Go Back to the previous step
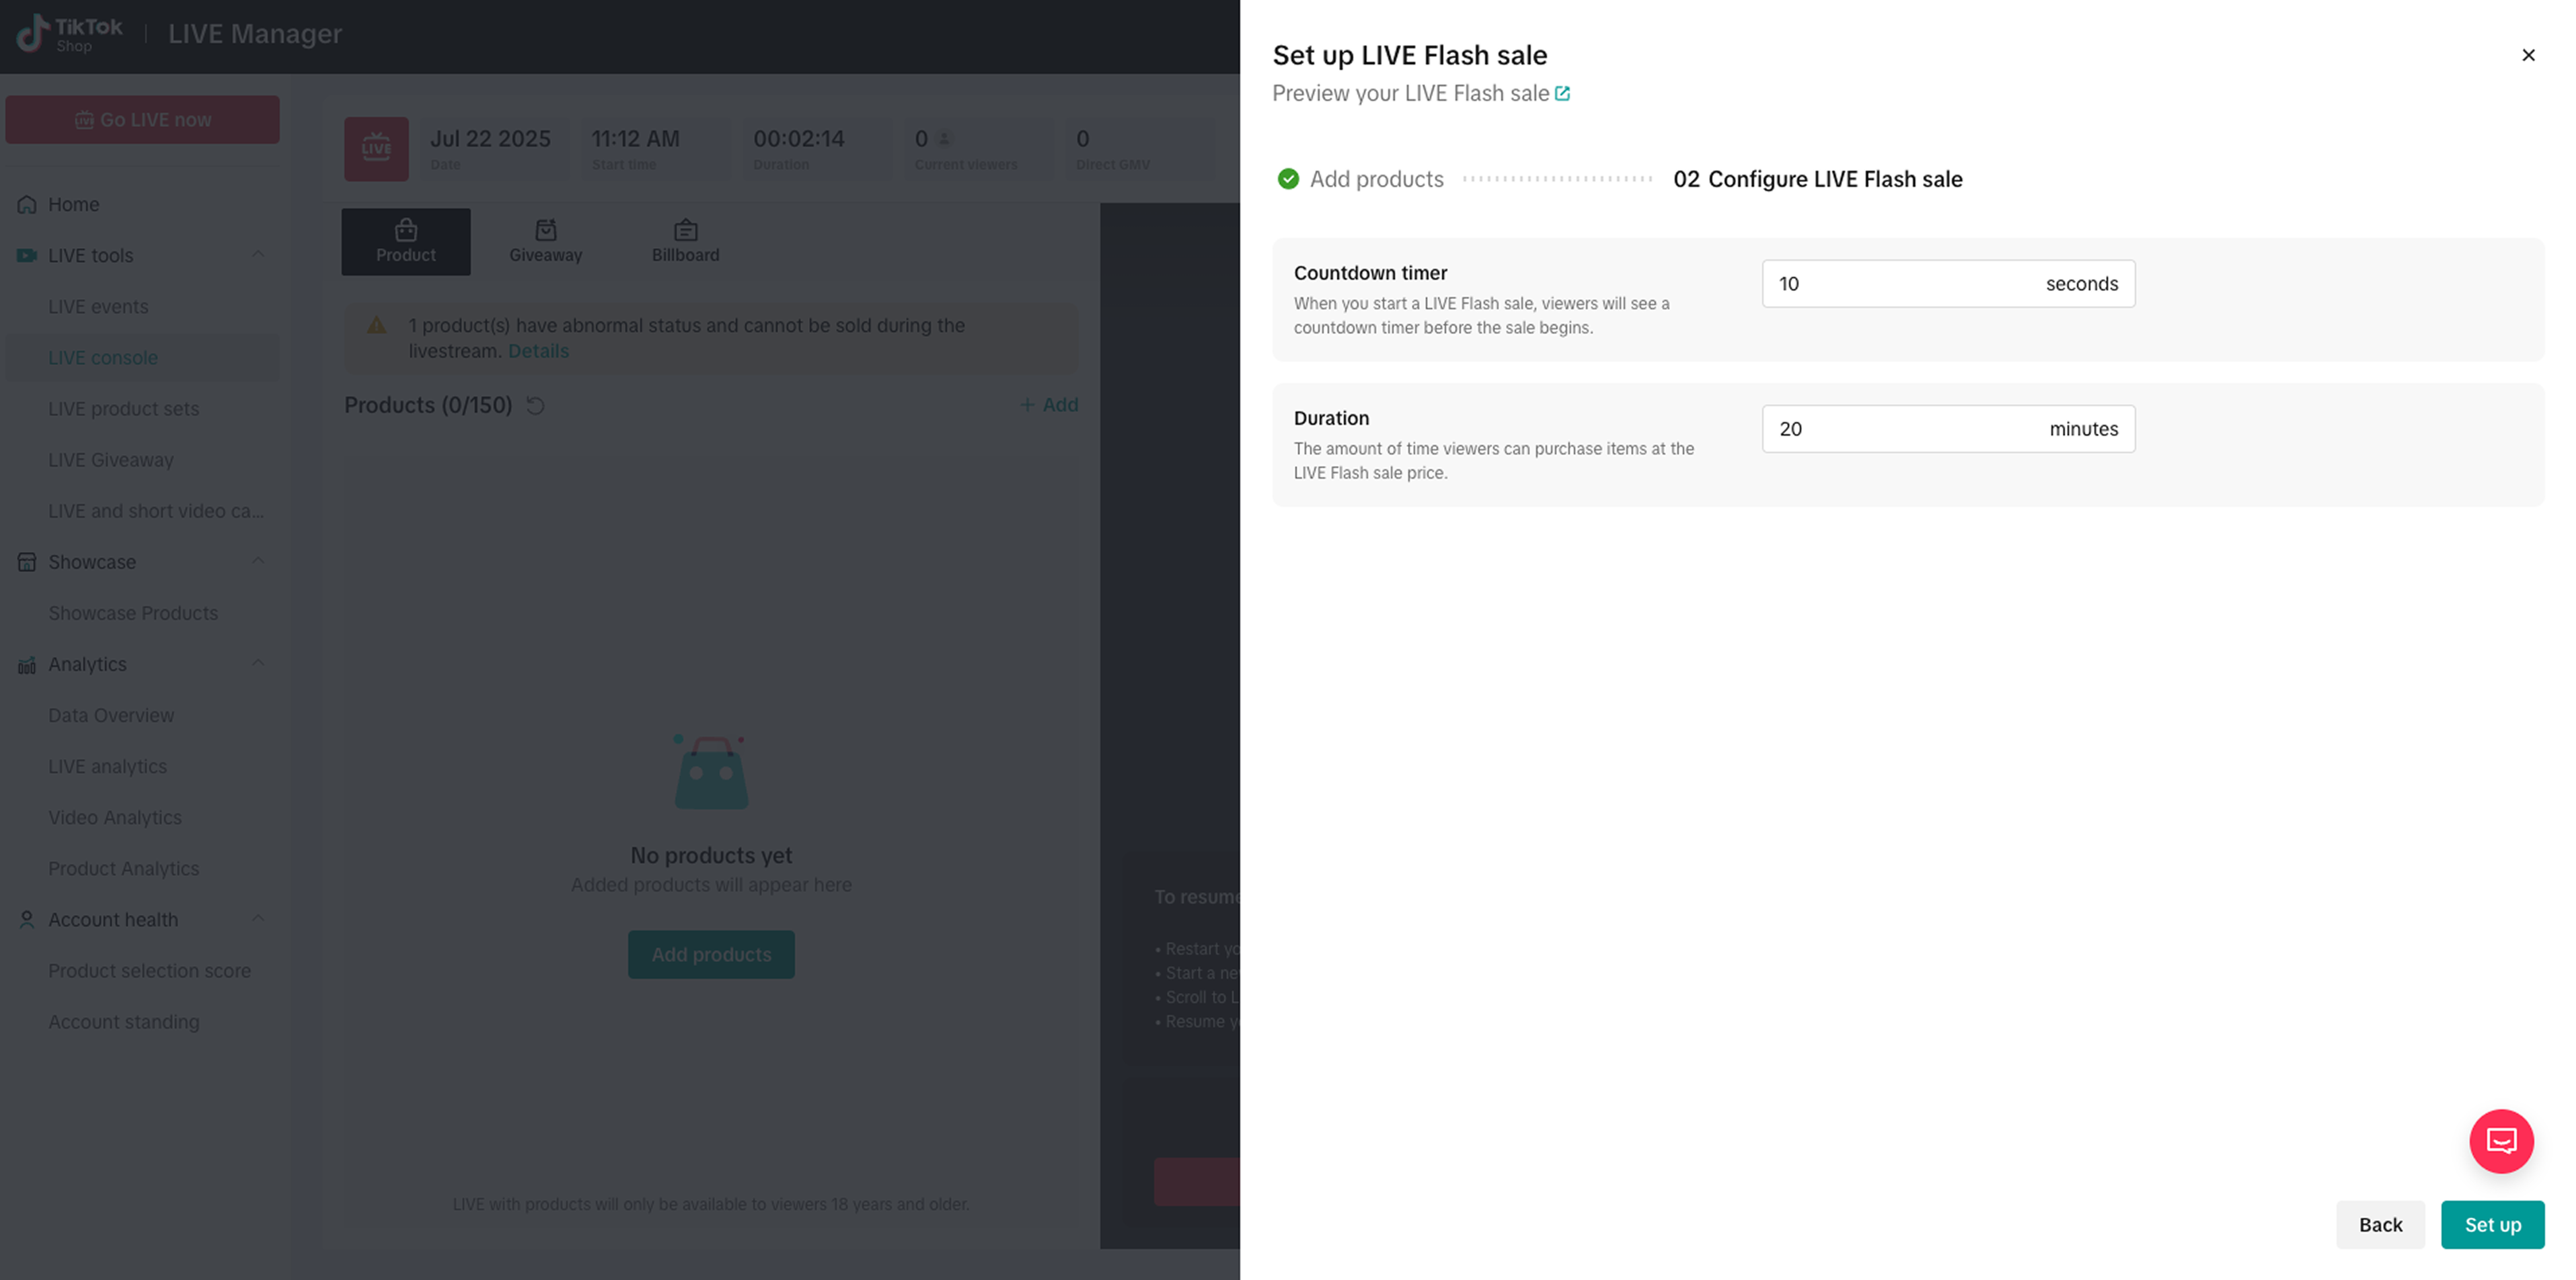Screen dimensions: 2576x1280 tap(2379, 1224)
